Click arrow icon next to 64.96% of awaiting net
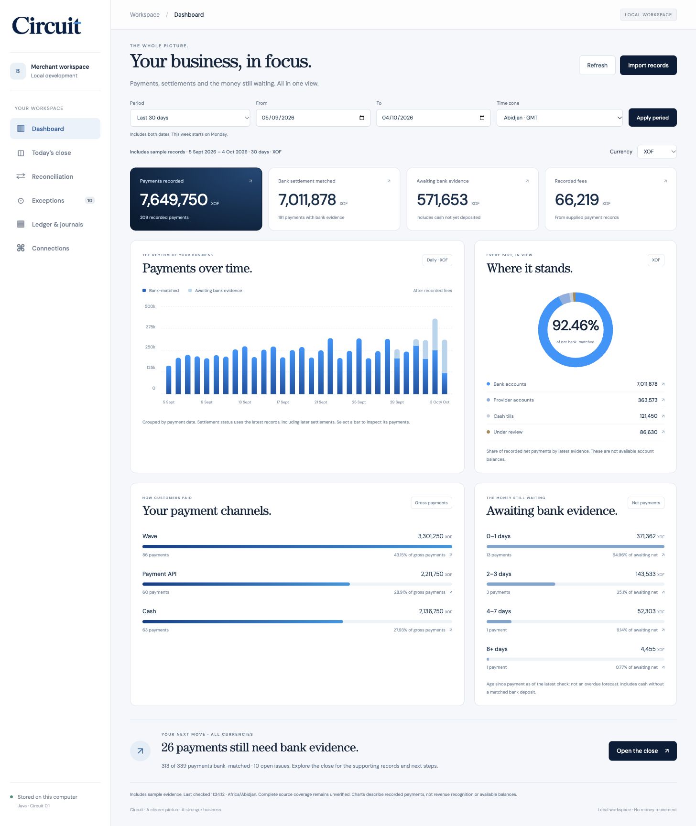This screenshot has width=696, height=826. pos(663,555)
